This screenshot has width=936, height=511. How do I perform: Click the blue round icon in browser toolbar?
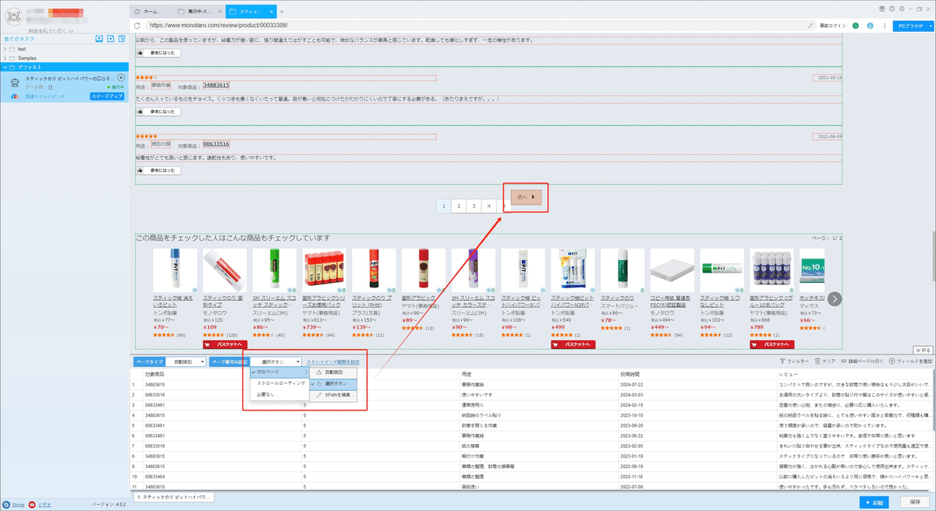[x=869, y=26]
